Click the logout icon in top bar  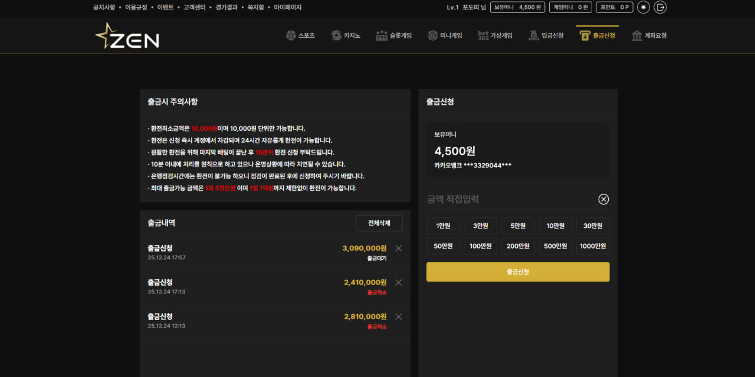(x=661, y=7)
